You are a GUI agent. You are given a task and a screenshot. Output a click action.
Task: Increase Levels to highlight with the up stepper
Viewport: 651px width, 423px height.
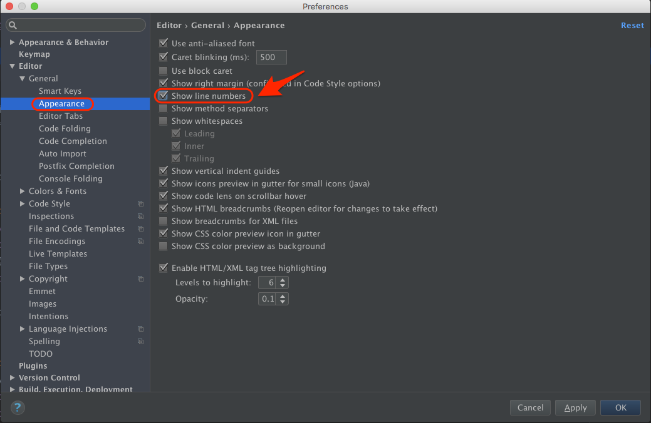pos(283,280)
